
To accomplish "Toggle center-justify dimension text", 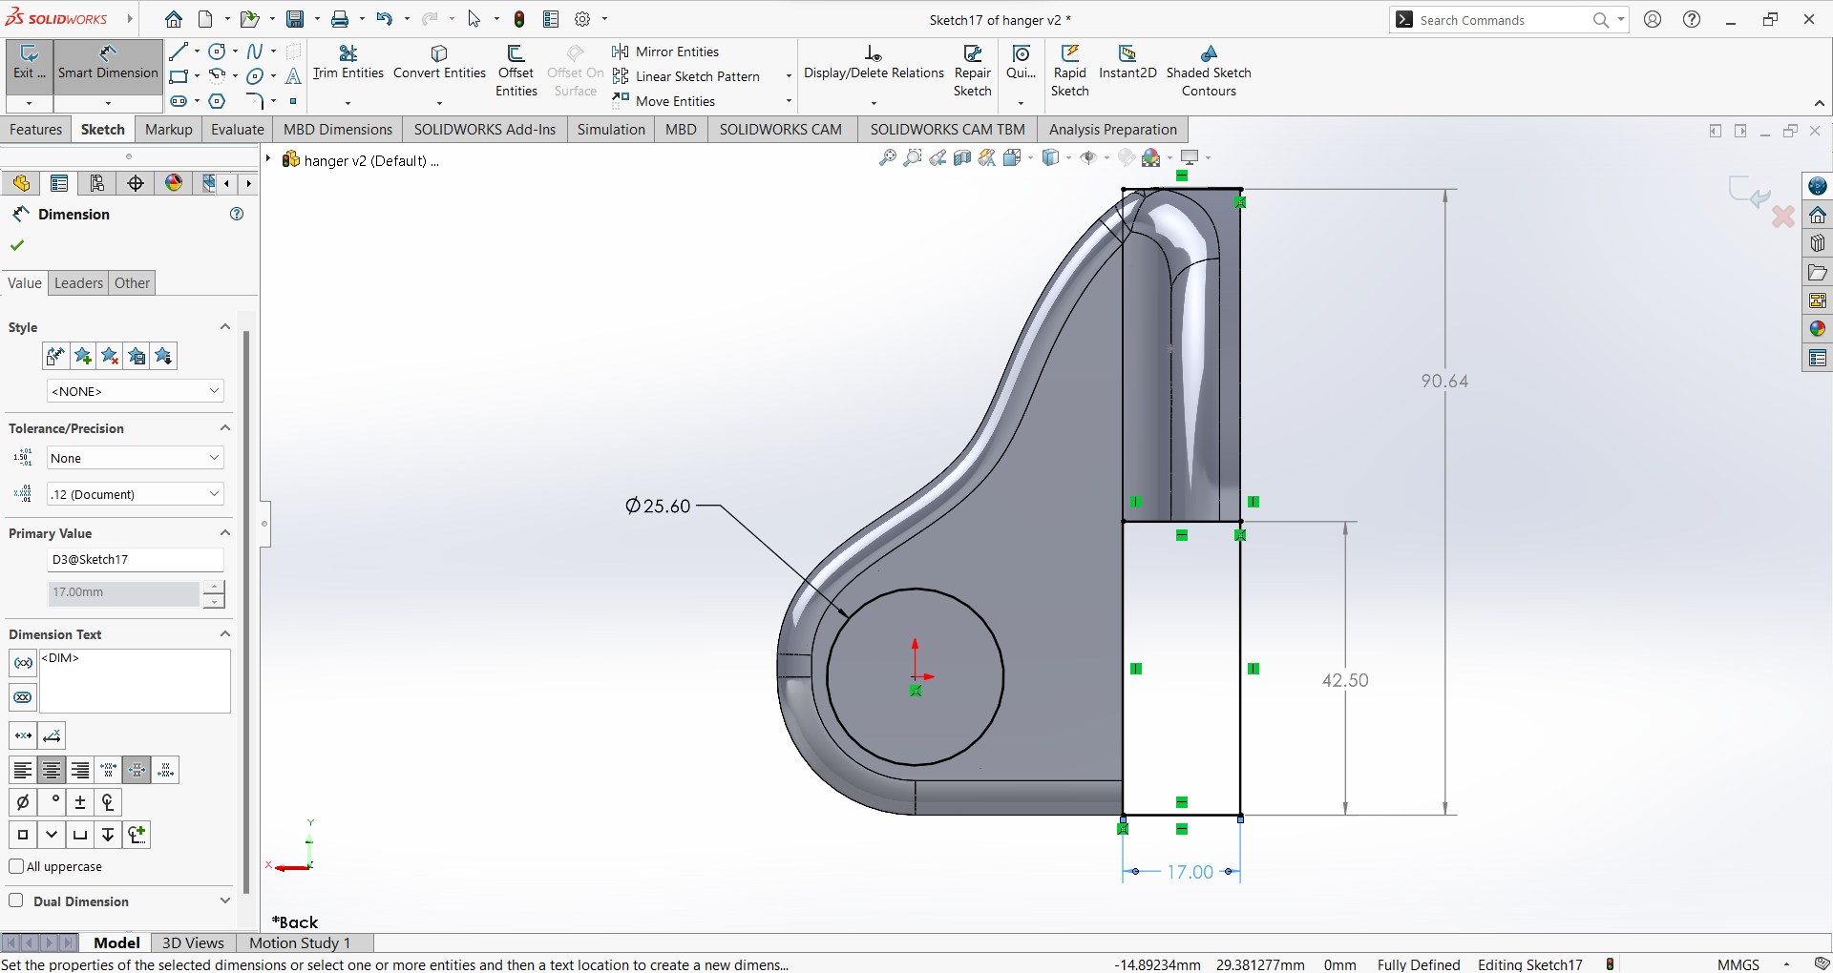I will (x=52, y=770).
